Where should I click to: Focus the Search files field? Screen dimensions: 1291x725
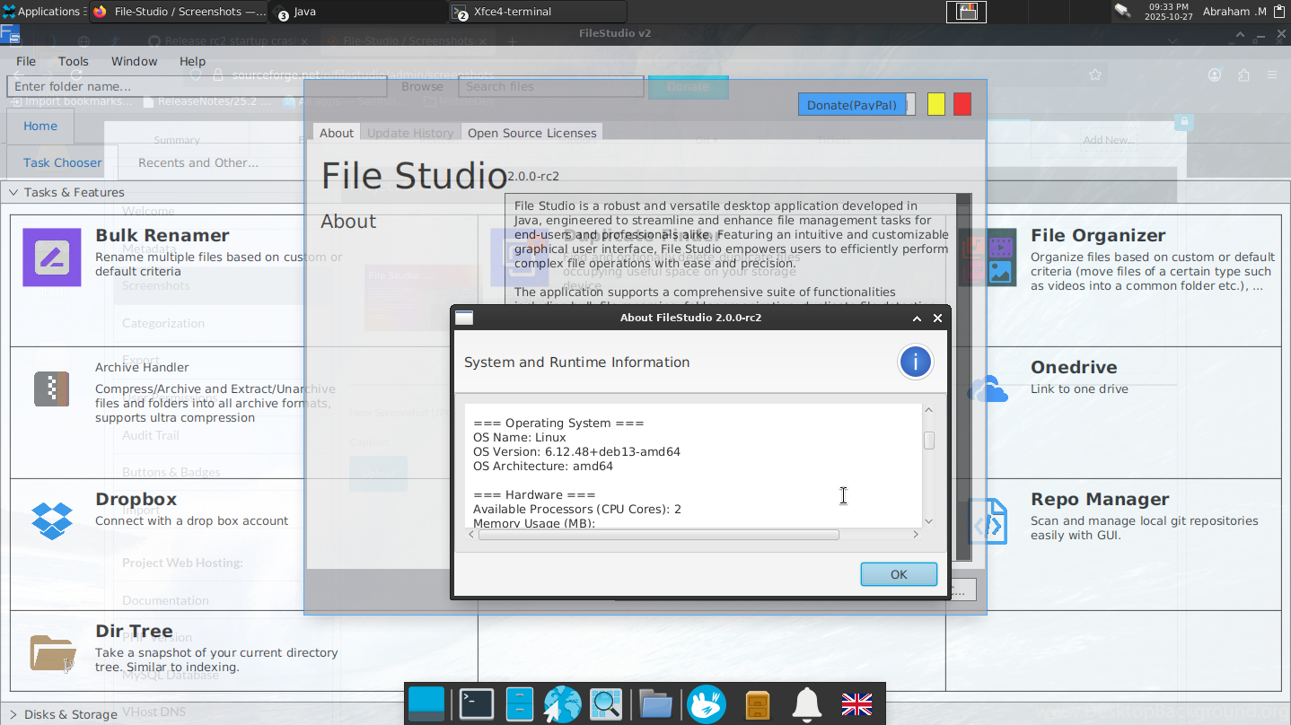coord(551,86)
